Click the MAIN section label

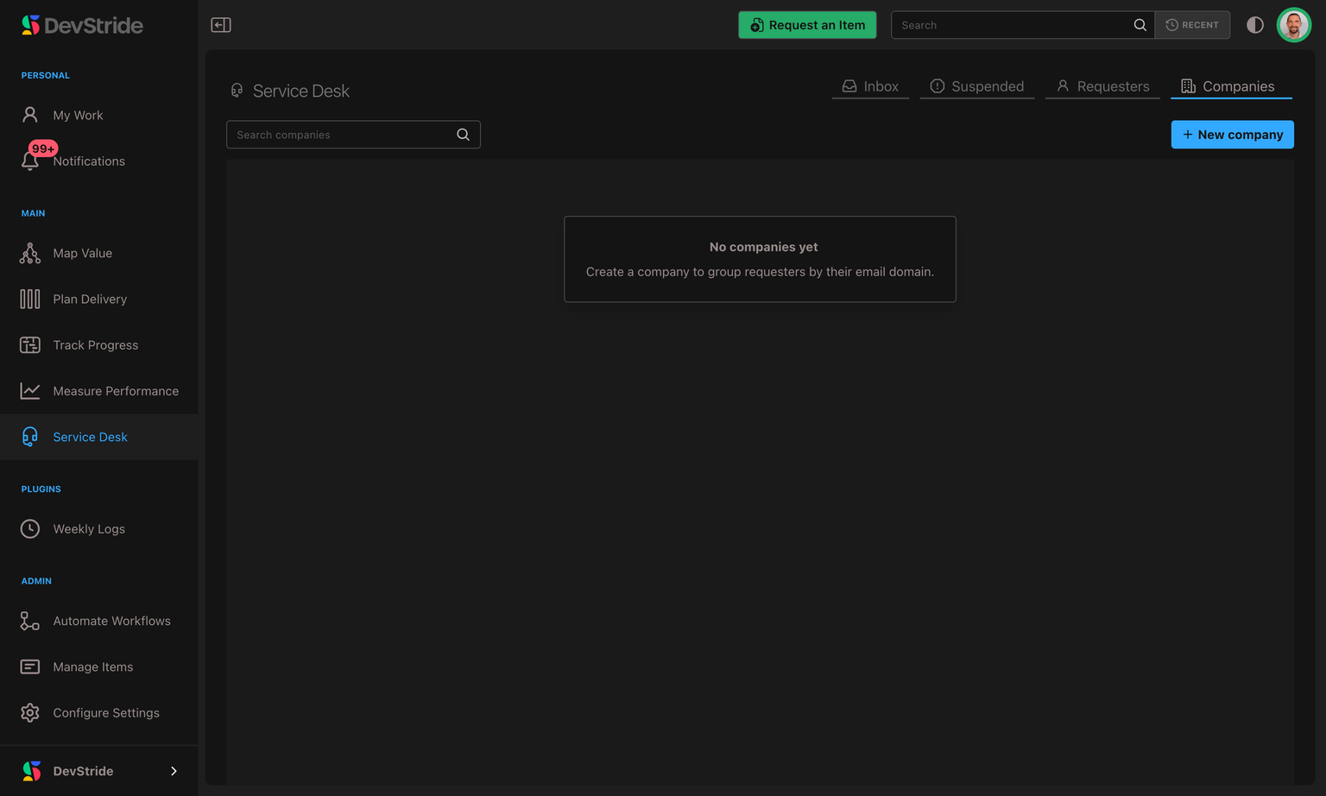pos(34,213)
